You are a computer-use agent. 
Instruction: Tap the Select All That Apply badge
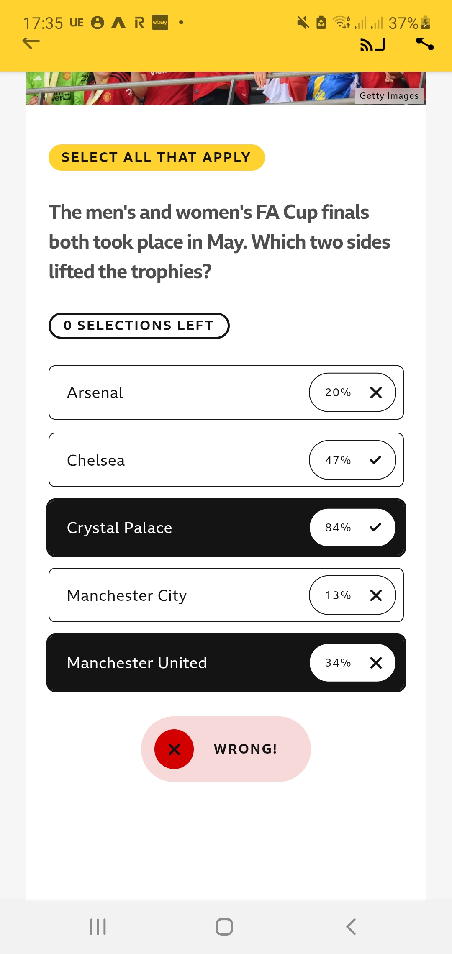[x=157, y=157]
